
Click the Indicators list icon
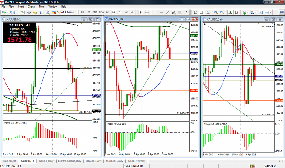(244, 12)
